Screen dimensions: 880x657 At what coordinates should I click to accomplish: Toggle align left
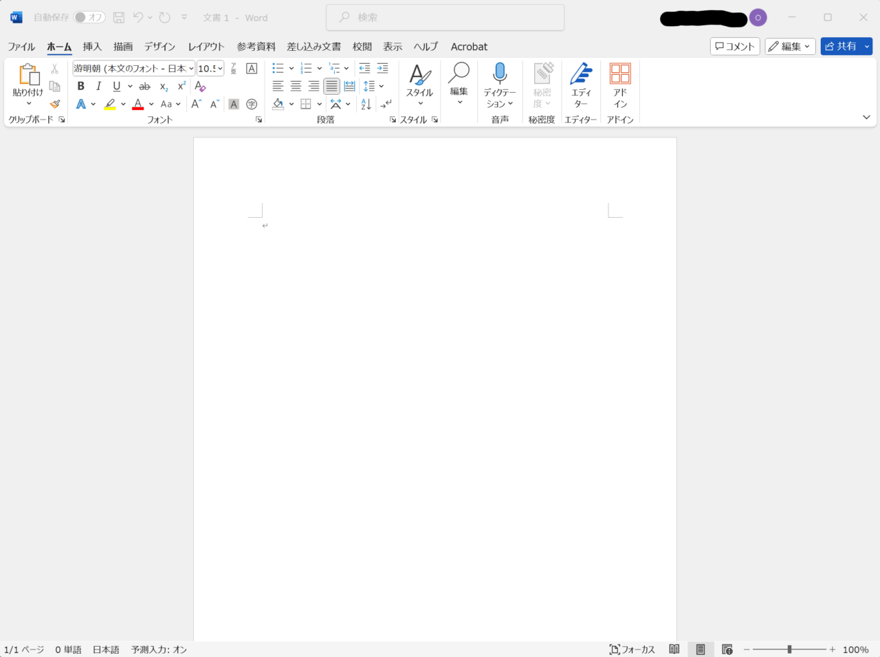click(x=278, y=86)
